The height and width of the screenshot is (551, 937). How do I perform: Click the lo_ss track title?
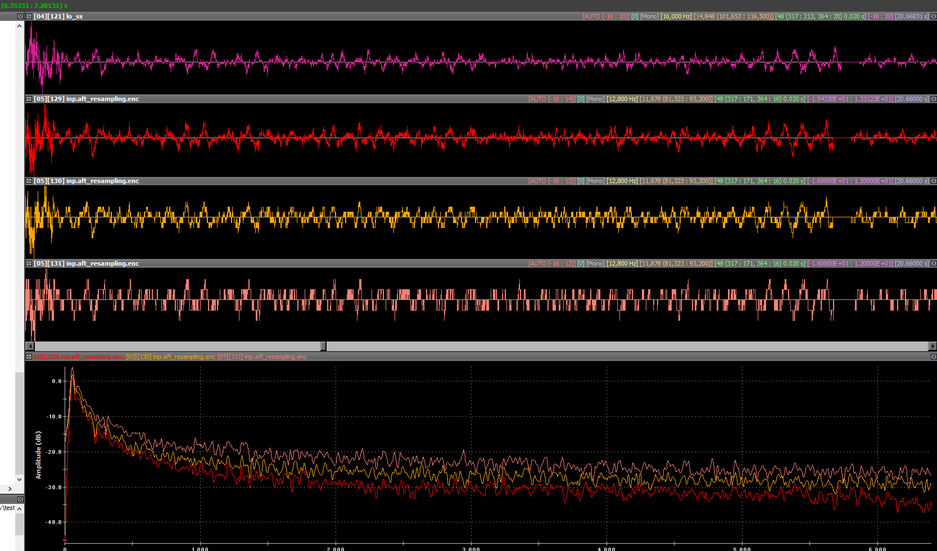58,16
